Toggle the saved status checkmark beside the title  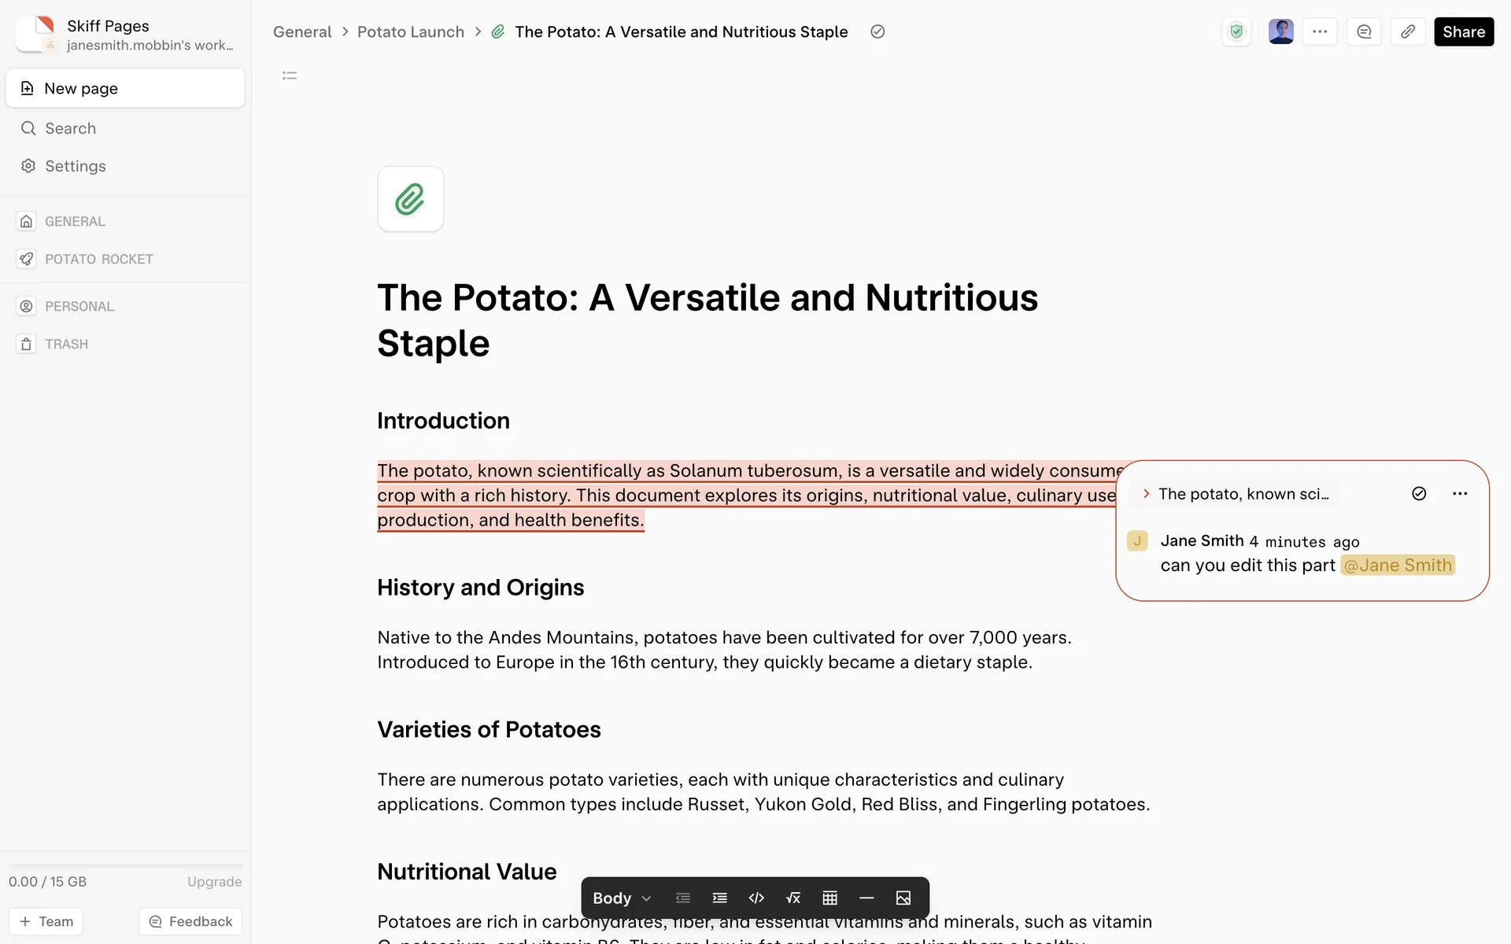[877, 31]
